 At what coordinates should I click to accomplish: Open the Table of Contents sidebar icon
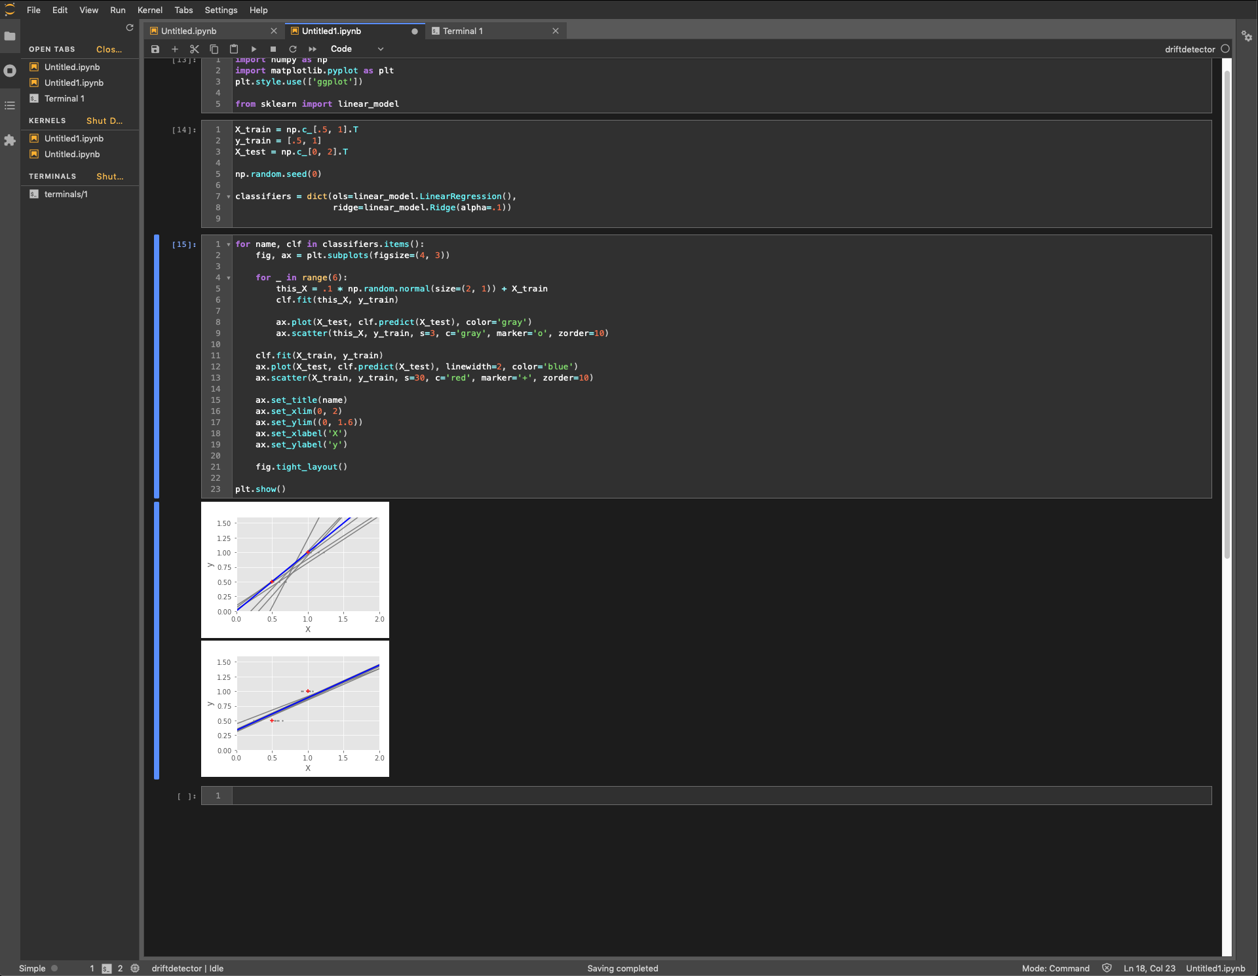pyautogui.click(x=10, y=105)
